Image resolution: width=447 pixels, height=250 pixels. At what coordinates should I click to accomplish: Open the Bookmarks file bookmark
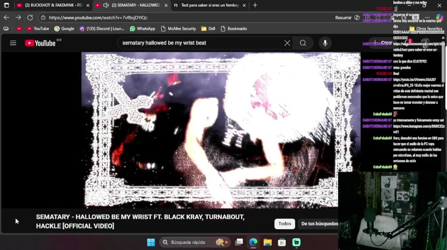click(234, 28)
